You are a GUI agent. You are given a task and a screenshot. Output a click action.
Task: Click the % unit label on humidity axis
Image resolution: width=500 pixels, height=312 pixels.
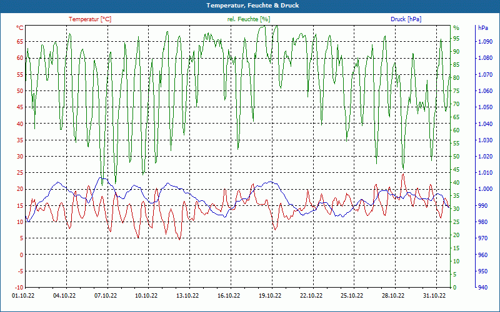456,28
